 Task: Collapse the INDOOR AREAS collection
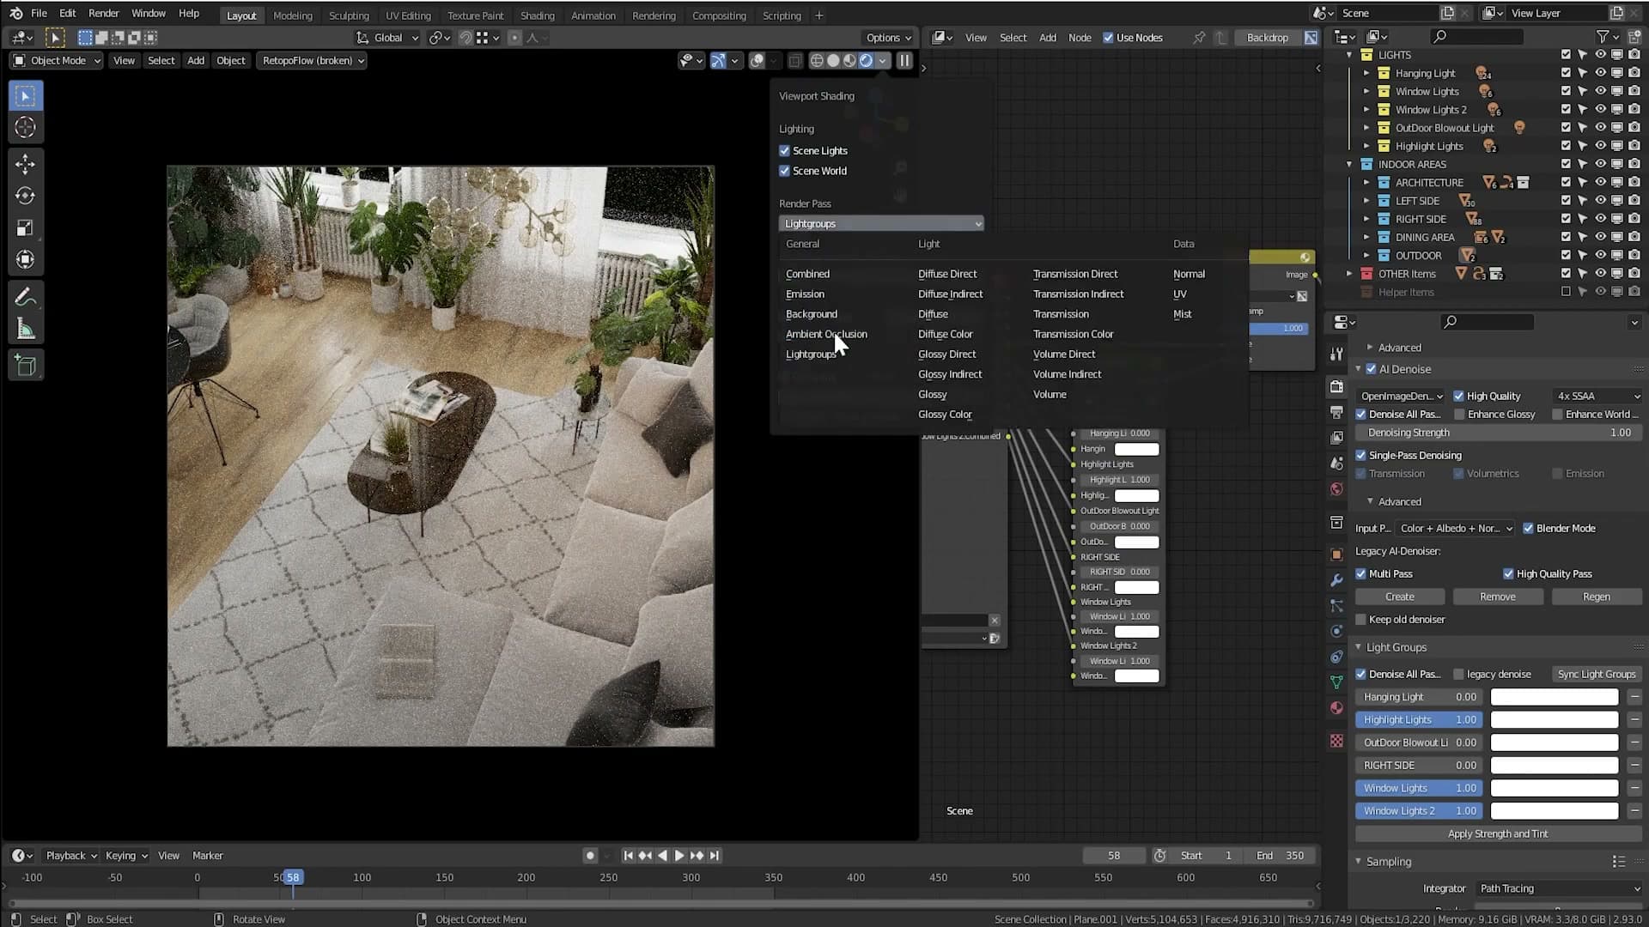[x=1349, y=164]
